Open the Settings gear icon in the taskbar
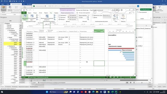167x94 pixels. (x=101, y=92)
